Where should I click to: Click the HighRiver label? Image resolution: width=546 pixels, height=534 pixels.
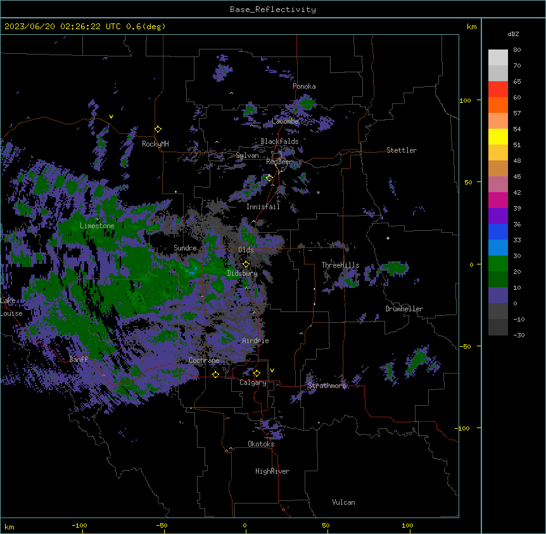pos(272,471)
